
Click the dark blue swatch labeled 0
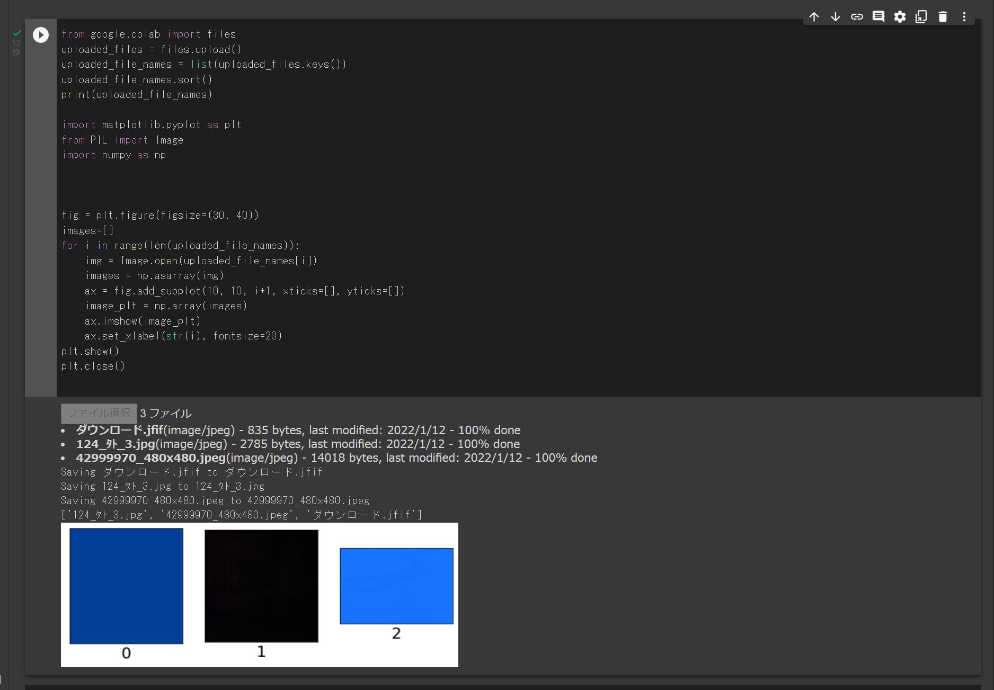pyautogui.click(x=126, y=586)
